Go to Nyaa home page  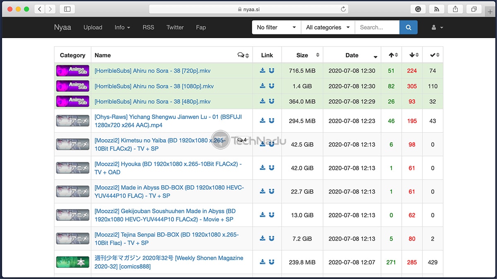(63, 27)
